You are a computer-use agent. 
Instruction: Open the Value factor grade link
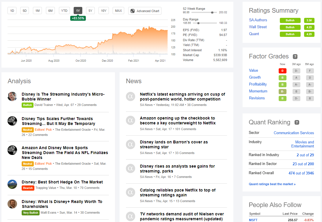pyautogui.click(x=253, y=71)
